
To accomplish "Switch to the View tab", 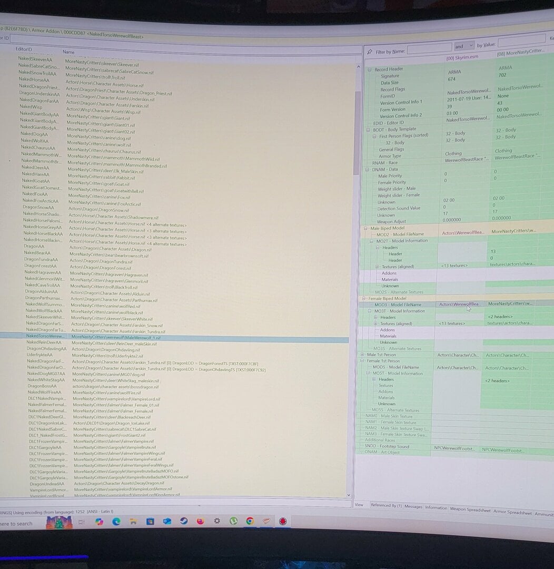I will pyautogui.click(x=359, y=505).
